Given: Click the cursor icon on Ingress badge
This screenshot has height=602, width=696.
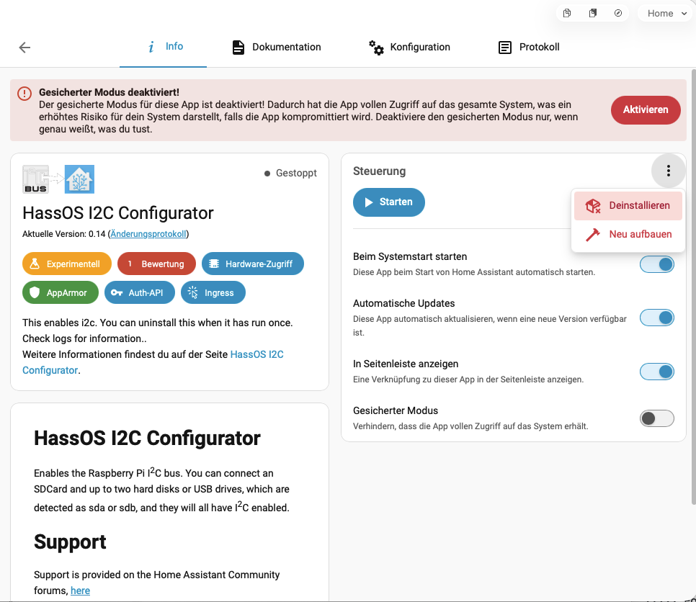Looking at the screenshot, I should click(x=192, y=292).
